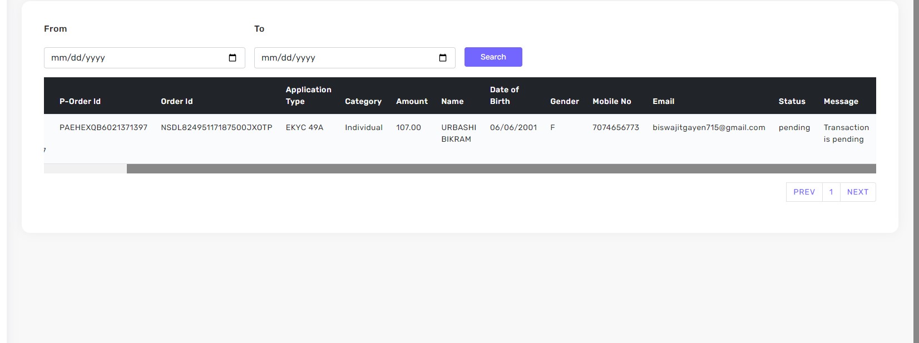The width and height of the screenshot is (919, 343).
Task: Select page 1 in pagination
Action: [831, 192]
